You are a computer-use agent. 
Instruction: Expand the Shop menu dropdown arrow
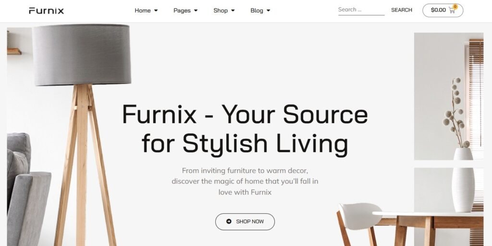pyautogui.click(x=233, y=11)
